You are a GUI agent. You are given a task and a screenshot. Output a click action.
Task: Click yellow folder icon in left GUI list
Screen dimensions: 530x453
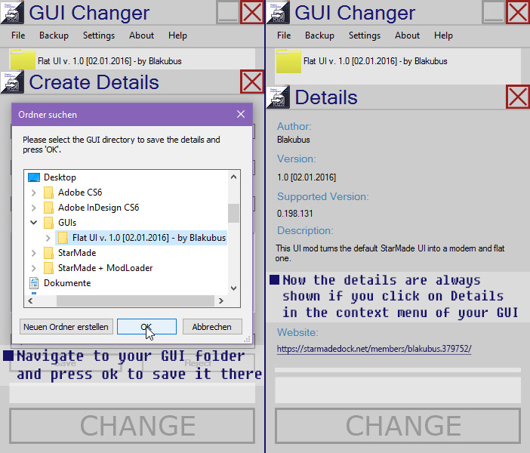pos(23,60)
